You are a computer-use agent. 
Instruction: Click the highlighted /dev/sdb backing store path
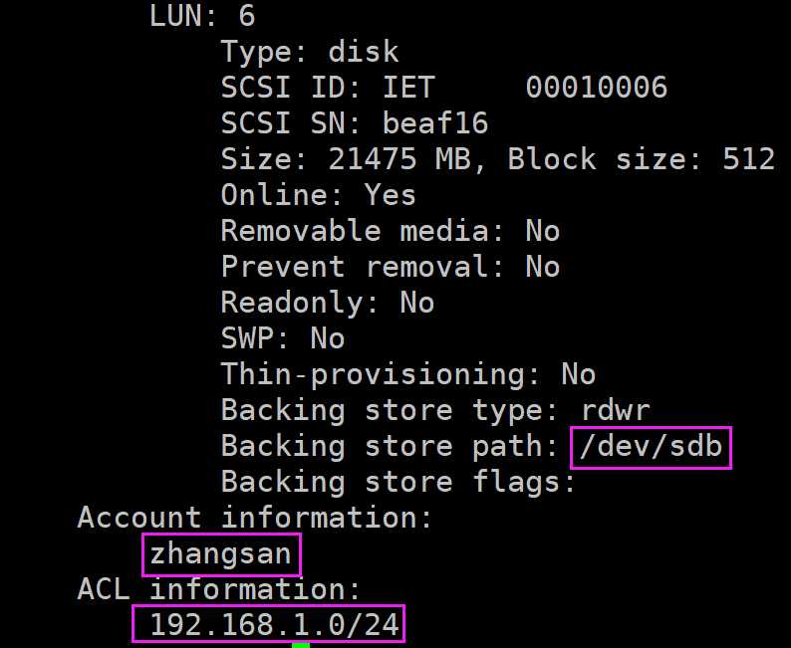point(651,448)
